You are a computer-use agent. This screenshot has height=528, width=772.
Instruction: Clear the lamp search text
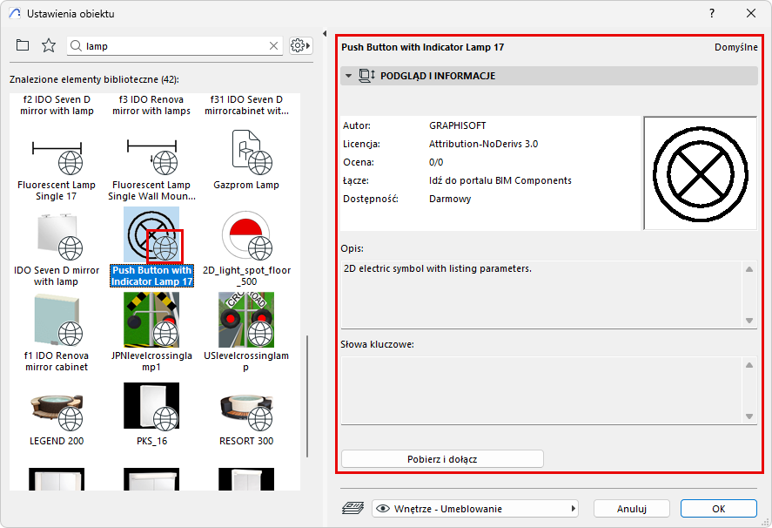coord(274,46)
